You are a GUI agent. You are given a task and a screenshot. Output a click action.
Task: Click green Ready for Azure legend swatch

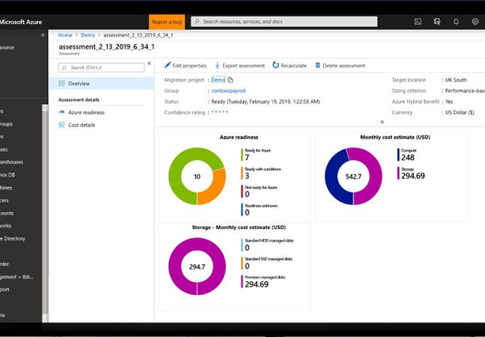coord(242,155)
